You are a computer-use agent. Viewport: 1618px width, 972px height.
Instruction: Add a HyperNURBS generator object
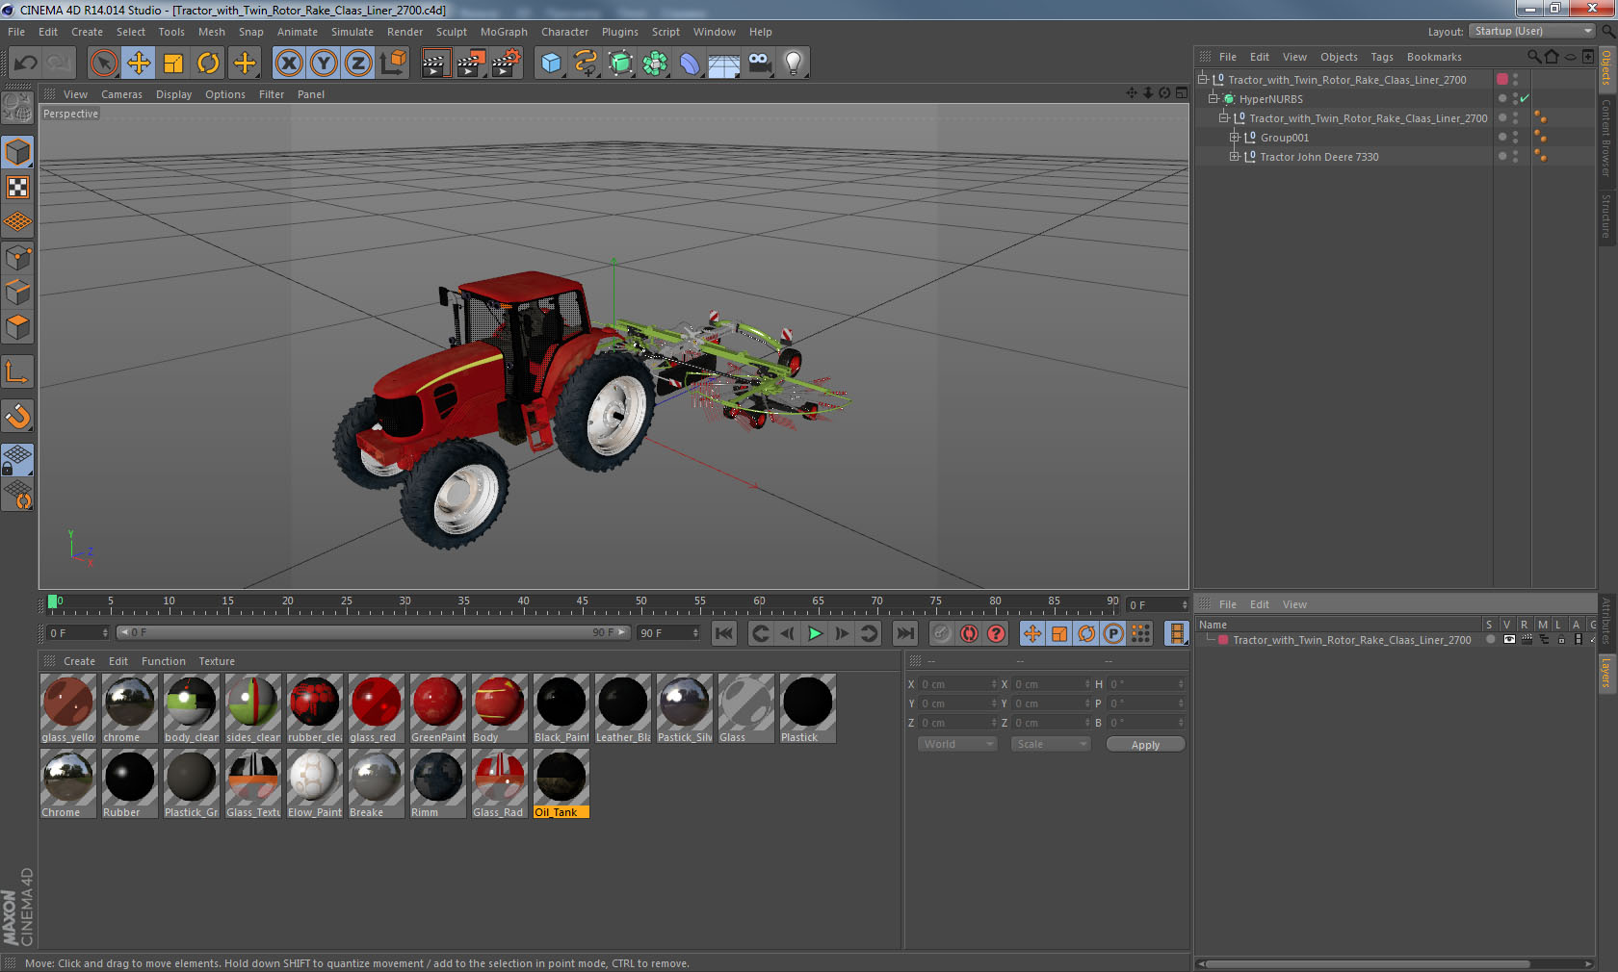click(620, 64)
